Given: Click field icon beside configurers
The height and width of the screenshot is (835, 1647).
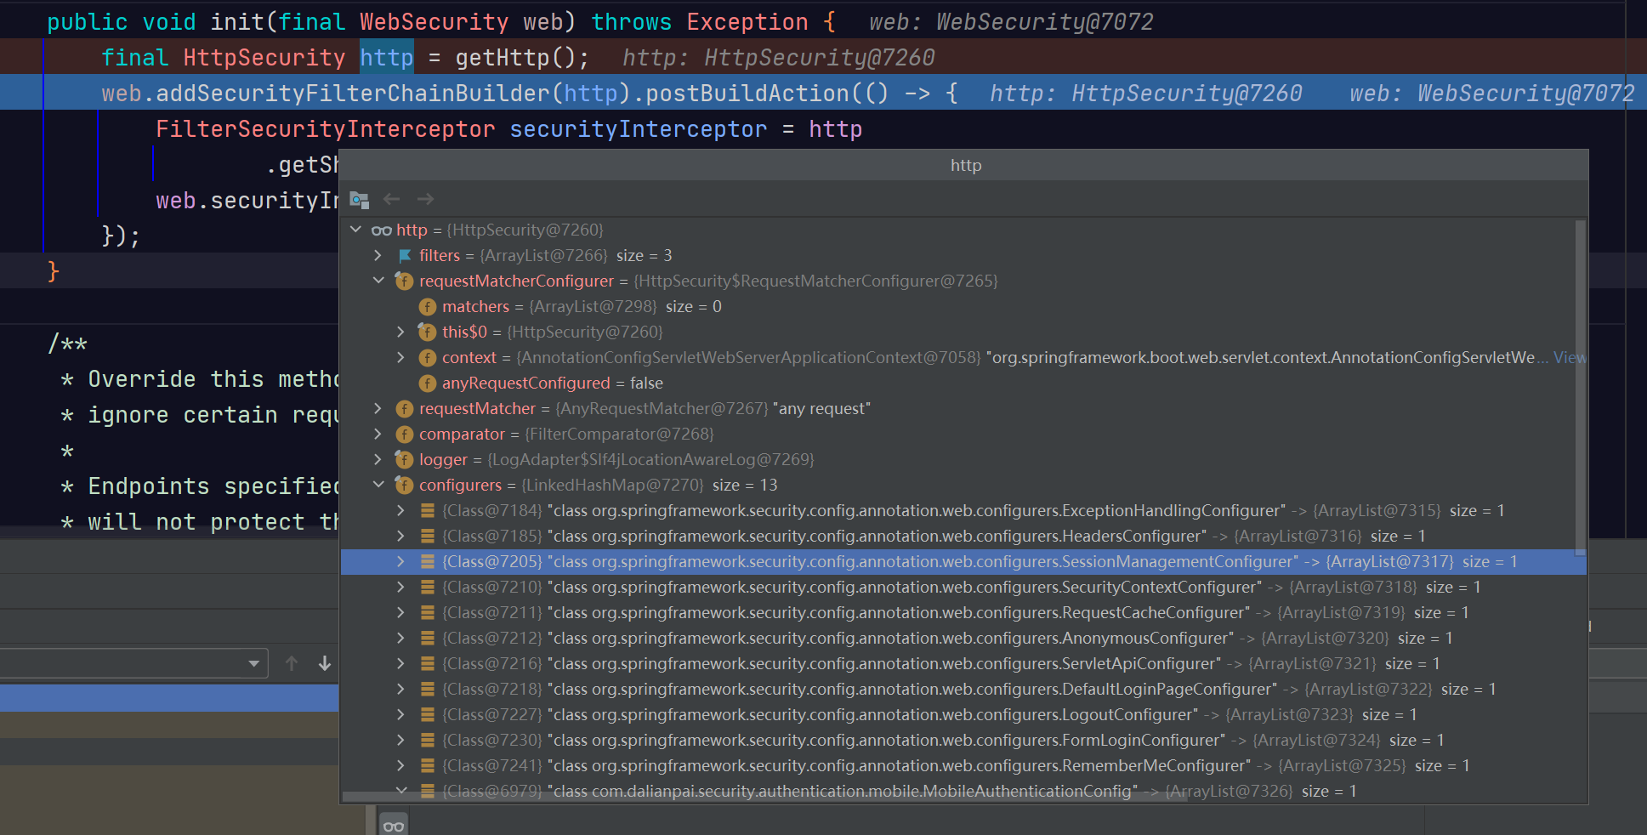Looking at the screenshot, I should 405,485.
